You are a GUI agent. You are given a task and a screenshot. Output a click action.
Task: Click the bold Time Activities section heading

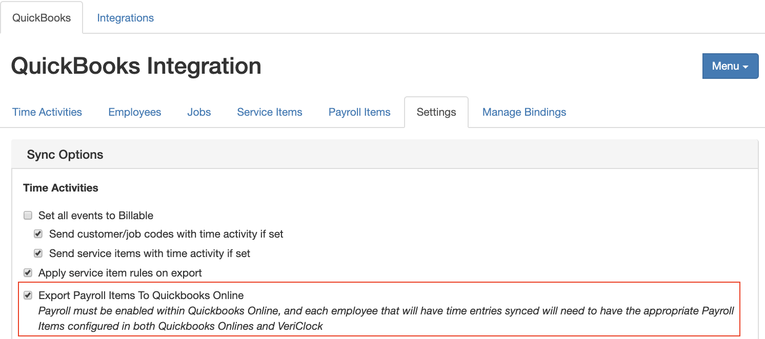coord(61,188)
